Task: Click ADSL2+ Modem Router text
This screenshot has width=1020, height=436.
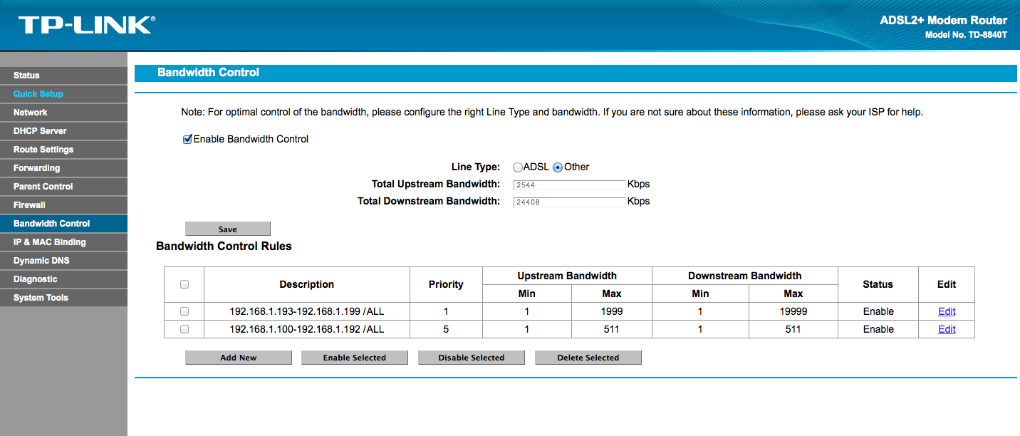Action: [944, 21]
